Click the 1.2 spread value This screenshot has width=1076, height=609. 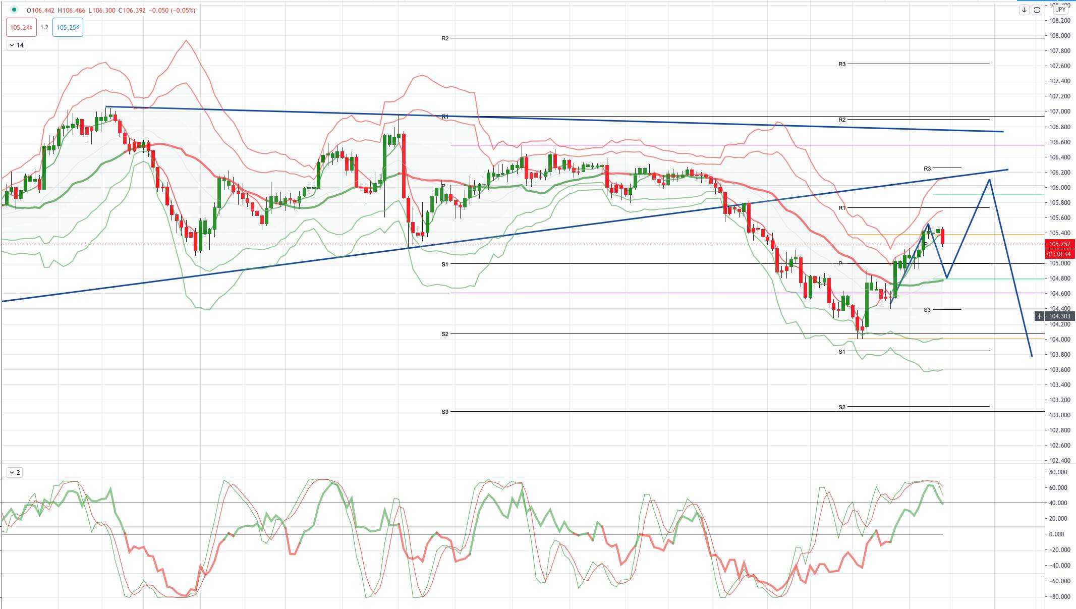click(x=44, y=28)
